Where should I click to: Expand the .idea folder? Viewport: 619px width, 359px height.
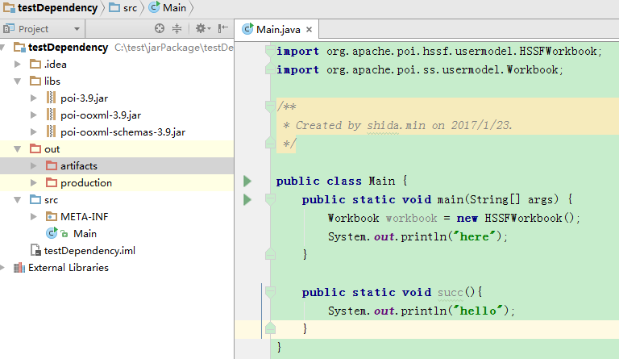(x=18, y=64)
